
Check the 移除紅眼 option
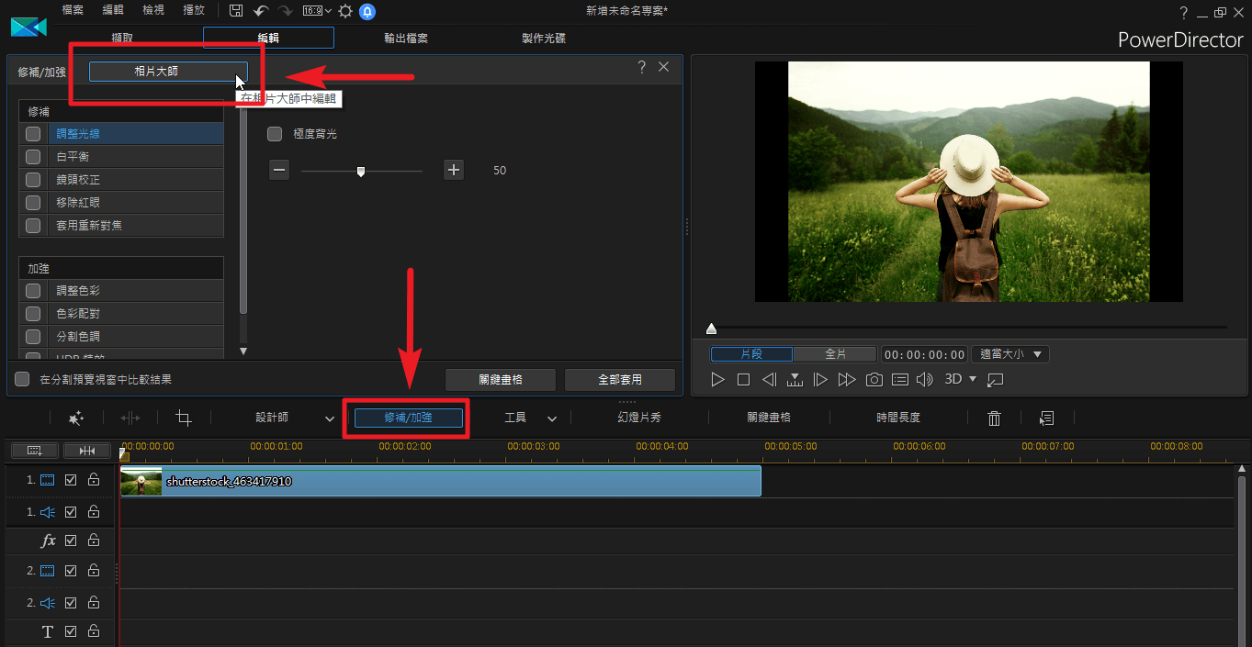(33, 202)
